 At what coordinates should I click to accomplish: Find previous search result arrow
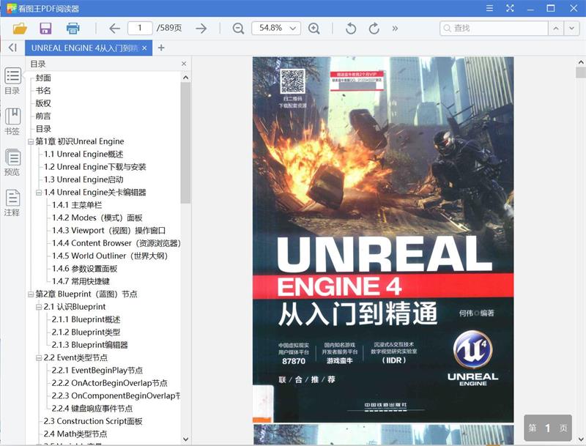pyautogui.click(x=556, y=29)
